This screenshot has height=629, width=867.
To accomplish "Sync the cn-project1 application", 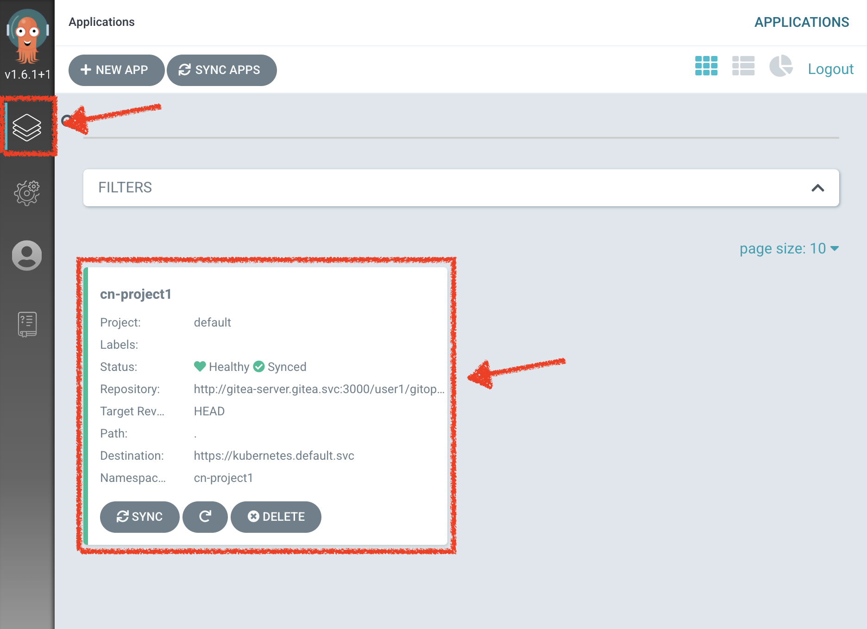I will [x=139, y=517].
